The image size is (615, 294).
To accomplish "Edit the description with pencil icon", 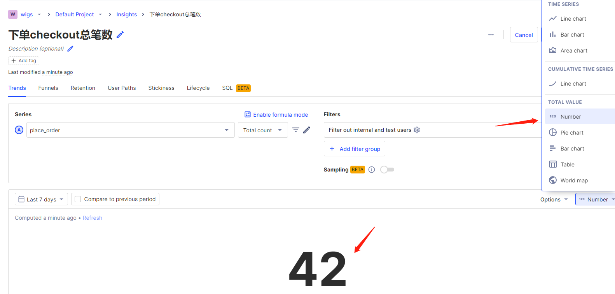I will tap(70, 49).
